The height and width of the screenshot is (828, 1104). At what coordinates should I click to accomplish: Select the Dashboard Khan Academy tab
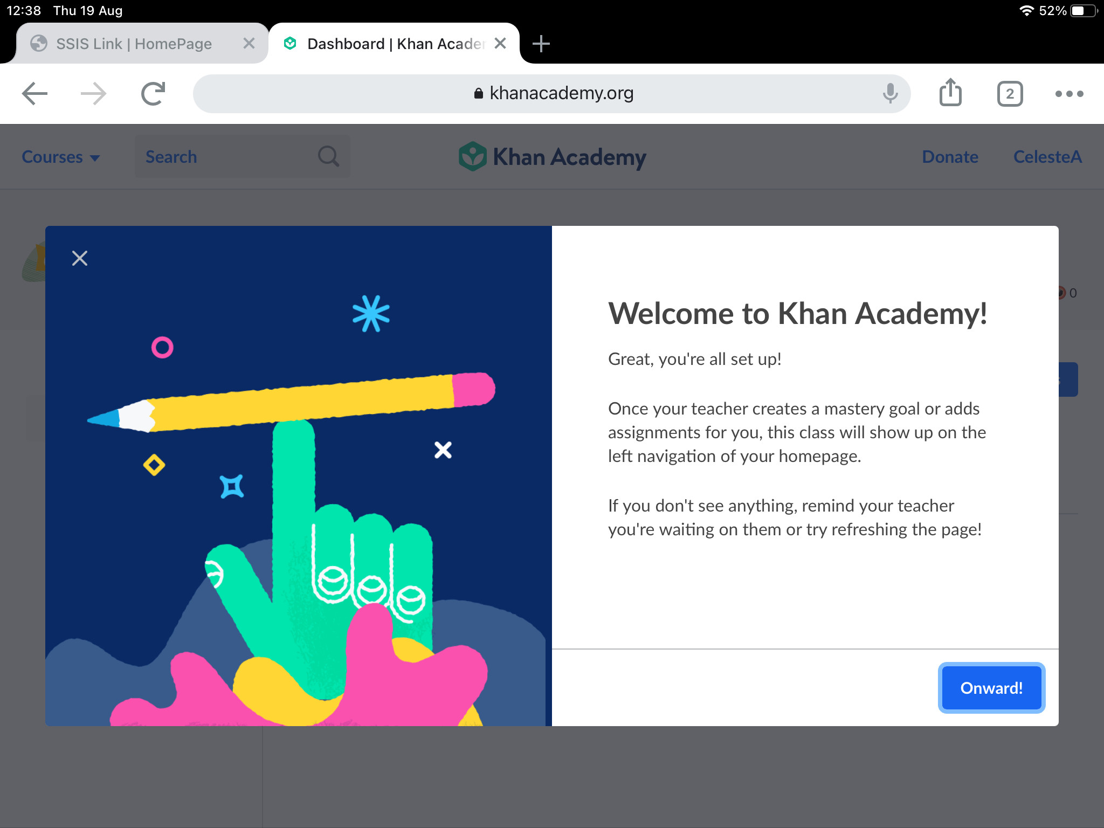pos(395,44)
